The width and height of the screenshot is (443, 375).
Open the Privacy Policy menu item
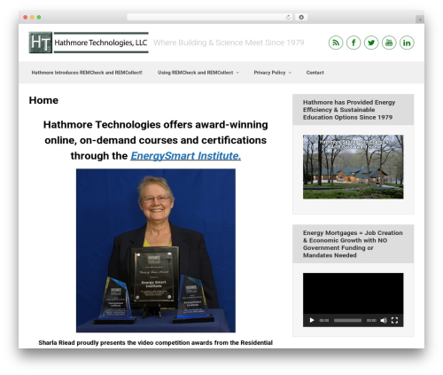(269, 73)
